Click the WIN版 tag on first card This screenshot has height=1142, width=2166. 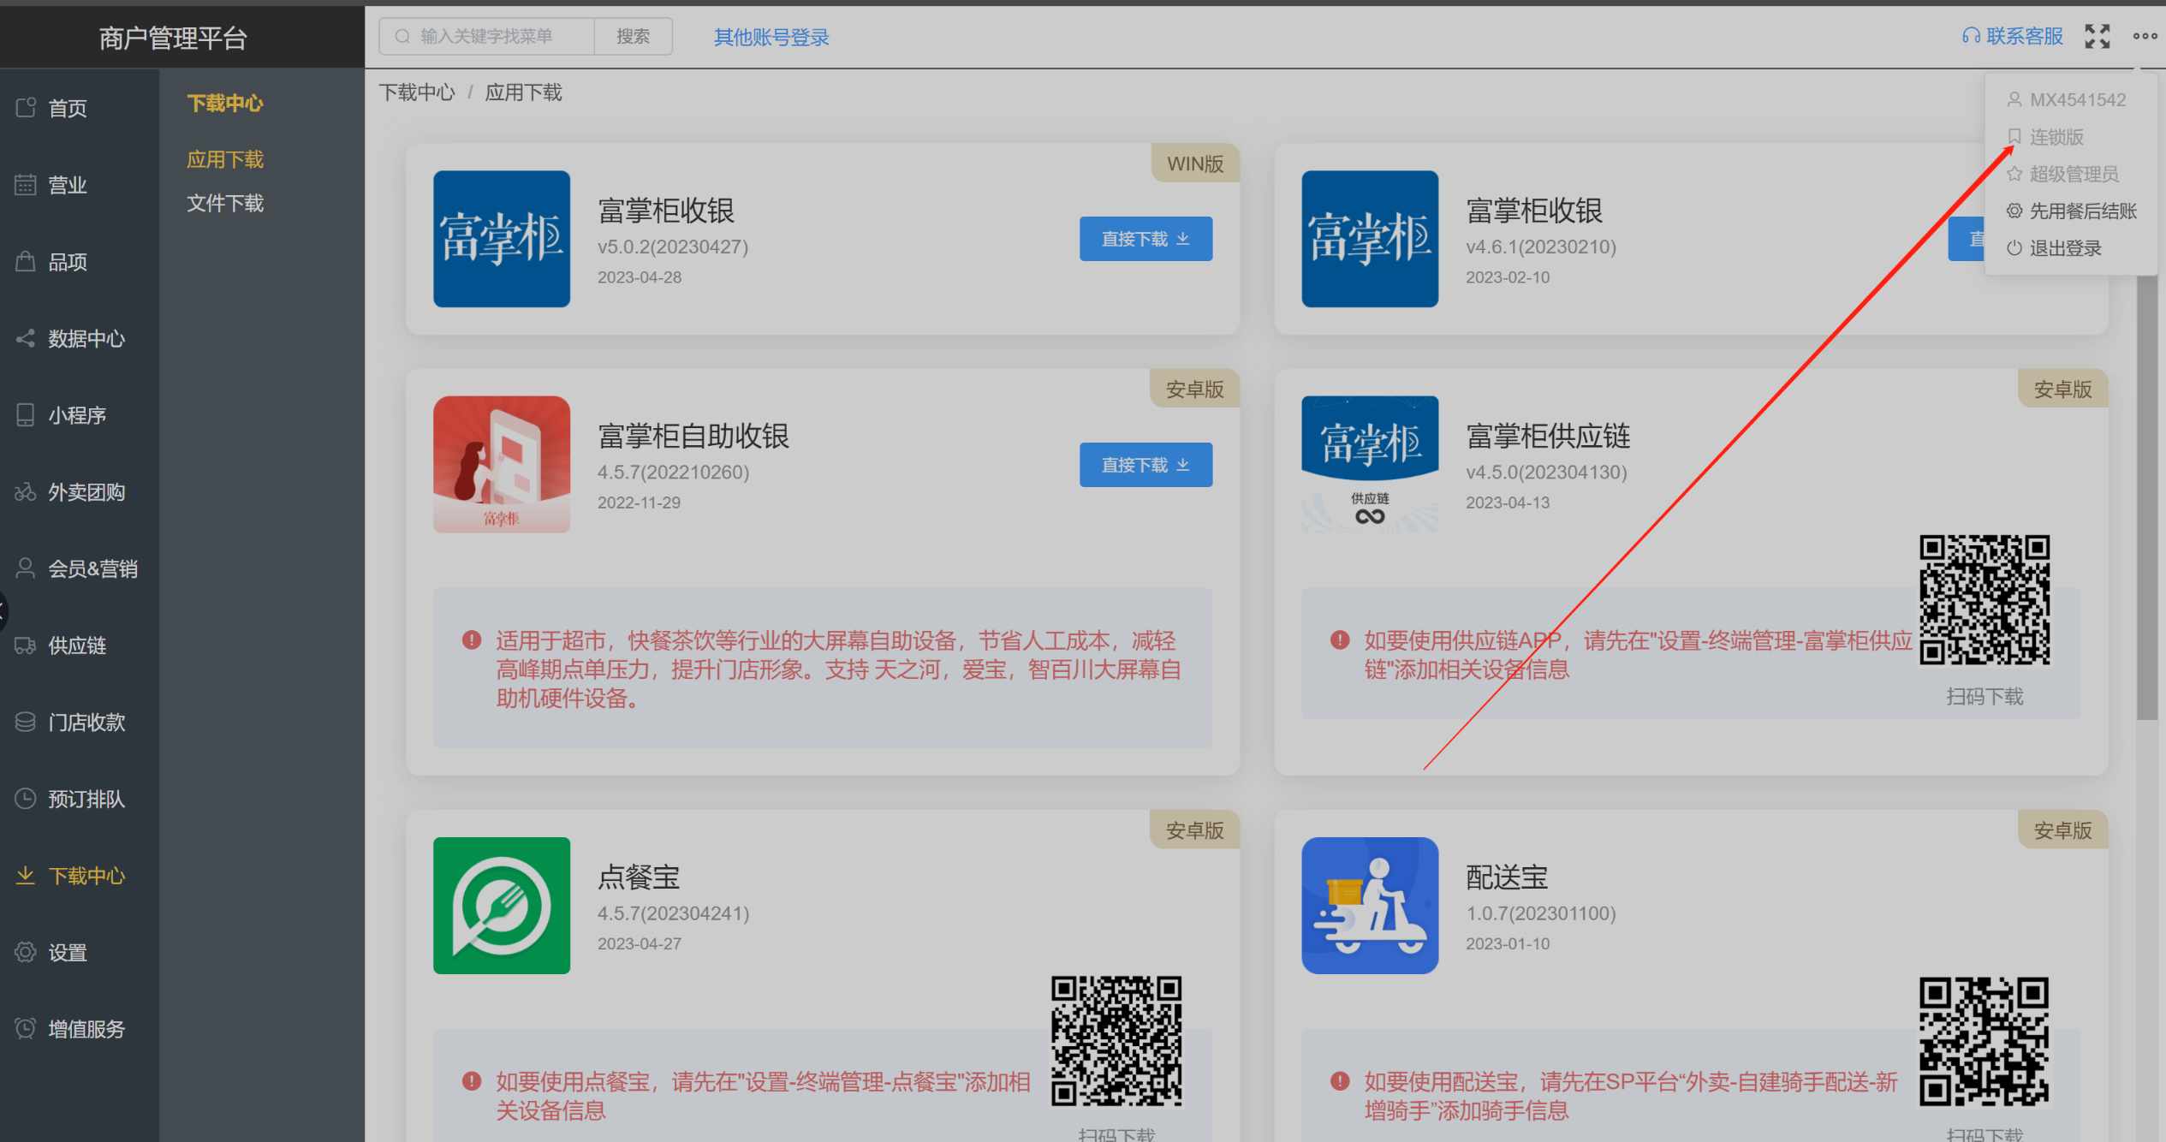pos(1195,164)
